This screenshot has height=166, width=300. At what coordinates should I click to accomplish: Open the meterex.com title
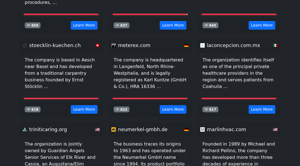coord(134,45)
